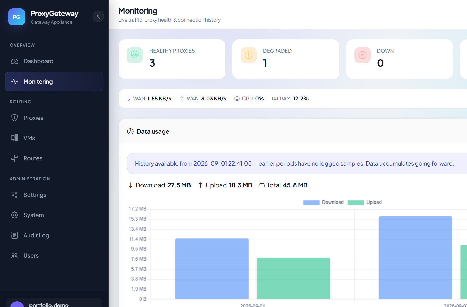The height and width of the screenshot is (307, 467).
Task: Click the WAN upload rate 3.03 KB/s
Action: [214, 99]
